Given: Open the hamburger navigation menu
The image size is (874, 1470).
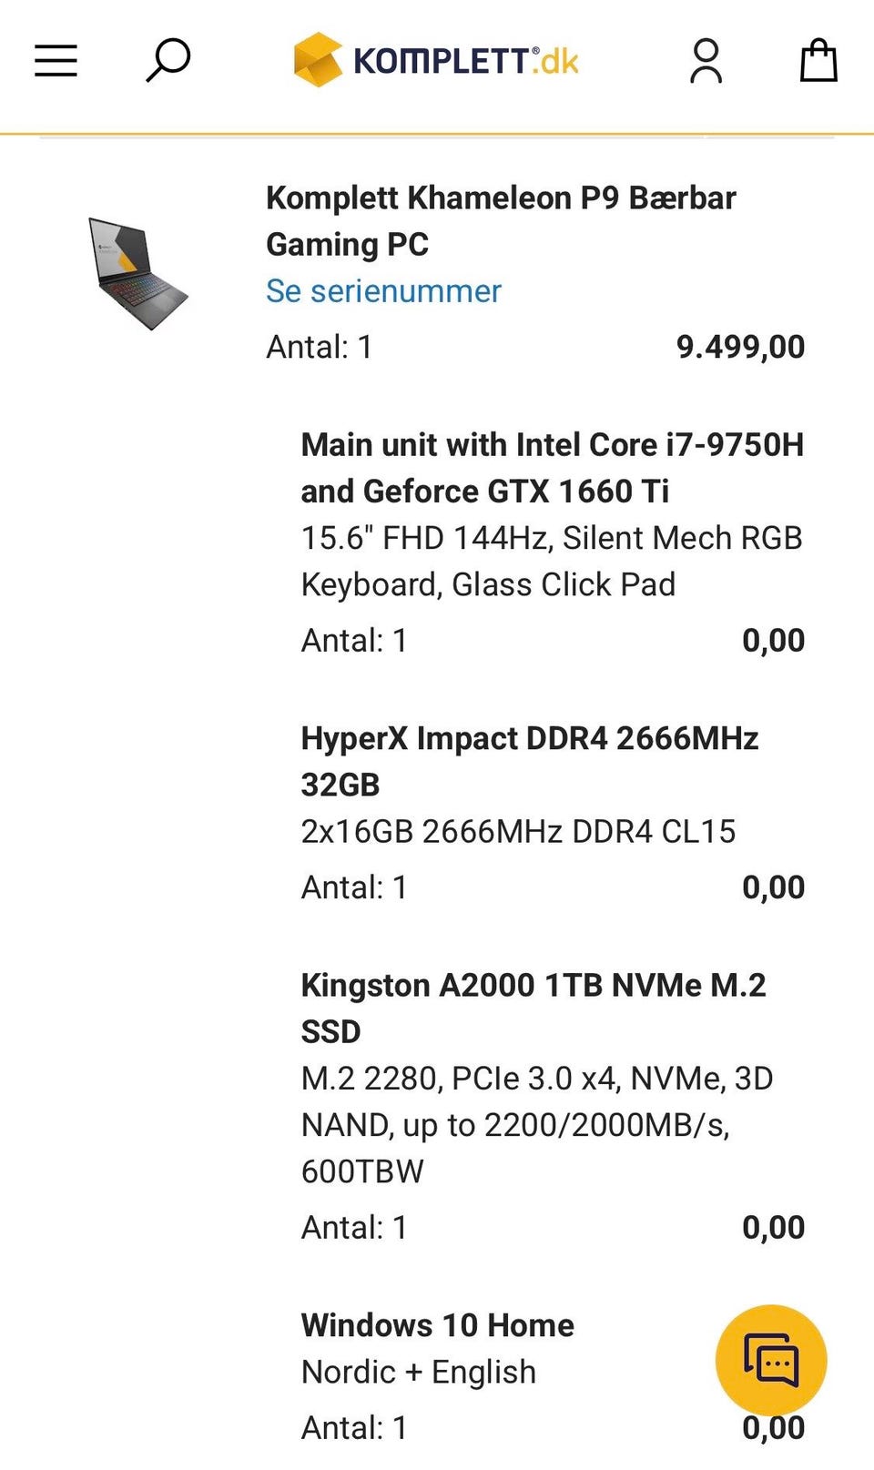Looking at the screenshot, I should (x=56, y=61).
